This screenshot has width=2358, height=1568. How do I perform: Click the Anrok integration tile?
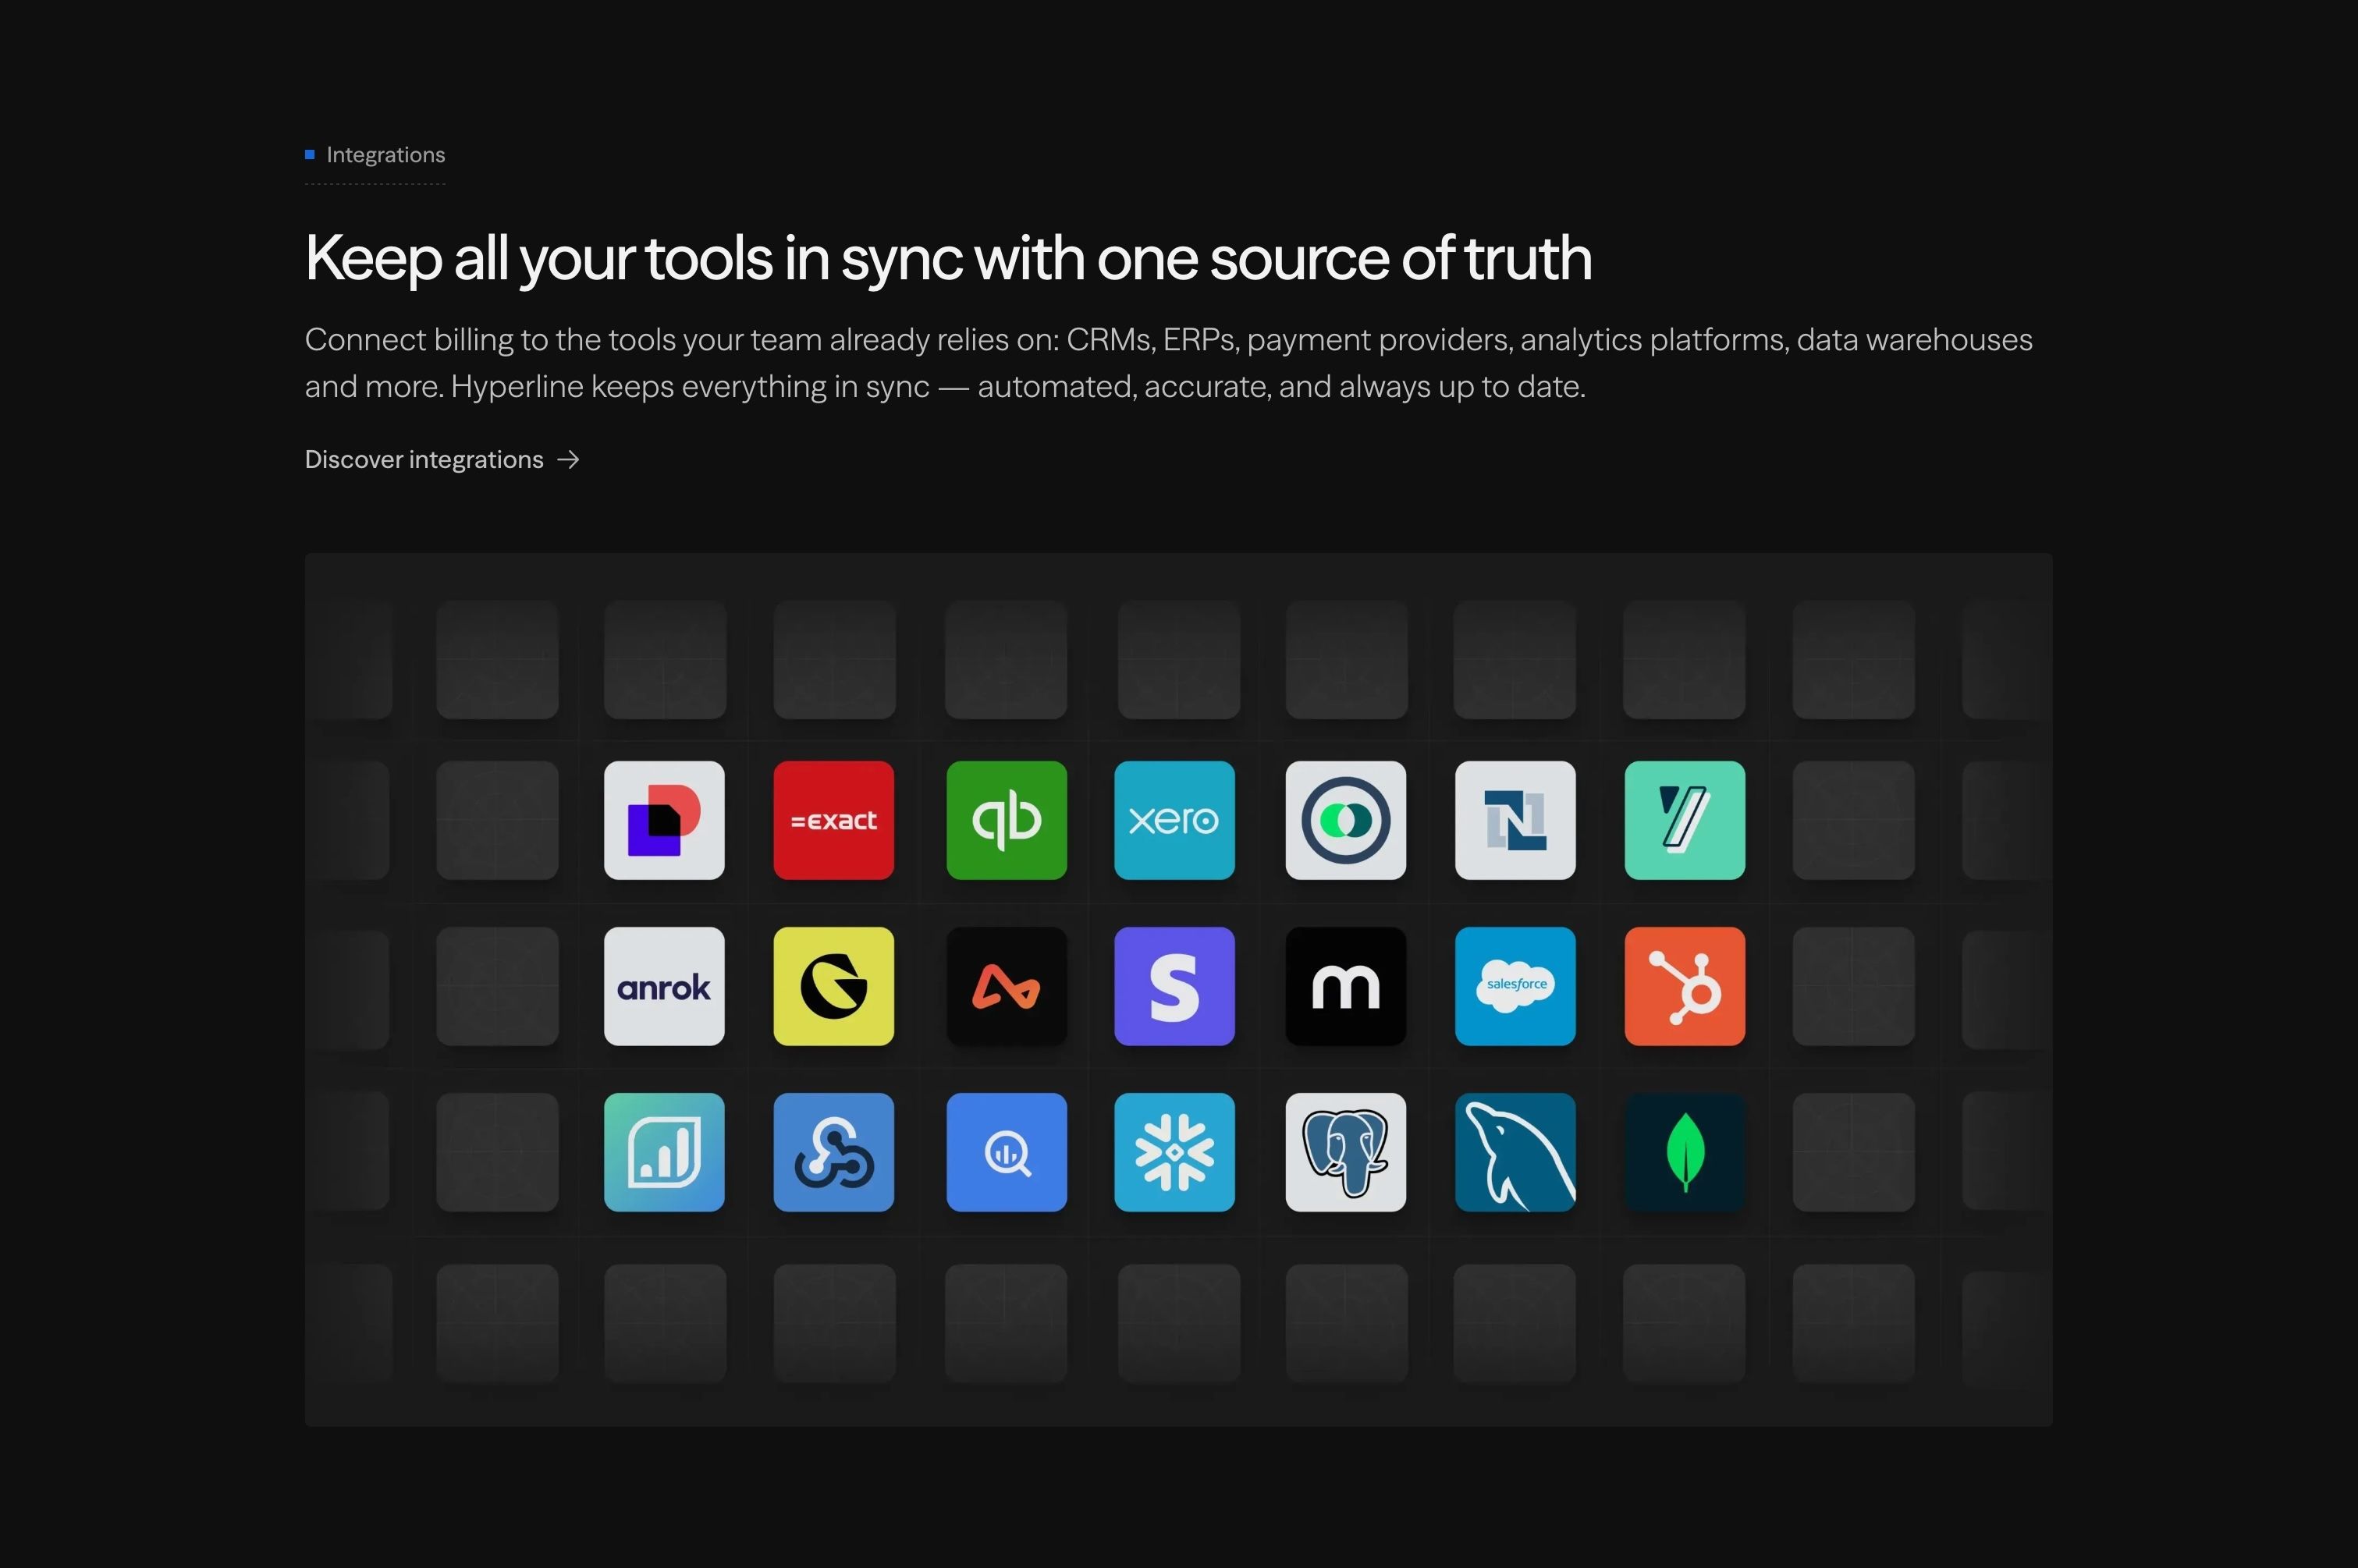664,986
